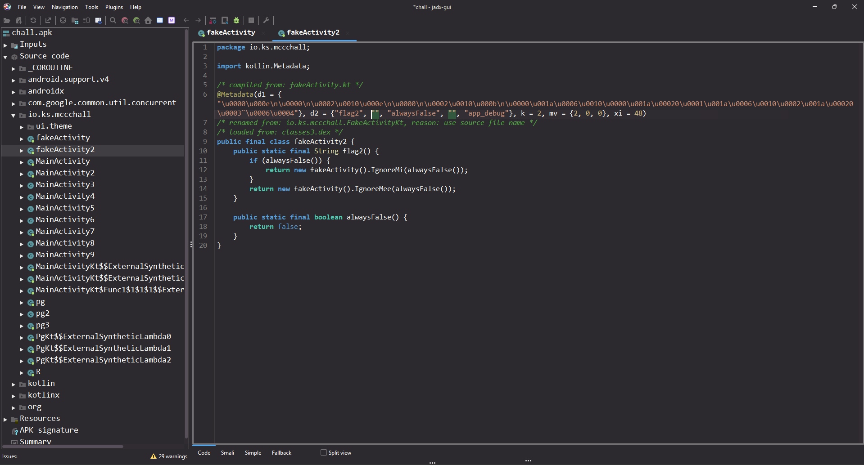Click the home start page icon
This screenshot has height=465, width=864.
tap(148, 20)
